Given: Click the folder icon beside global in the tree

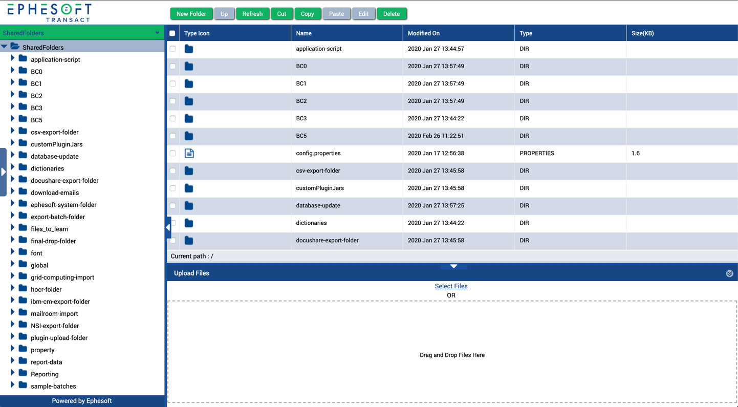Looking at the screenshot, I should tap(23, 265).
